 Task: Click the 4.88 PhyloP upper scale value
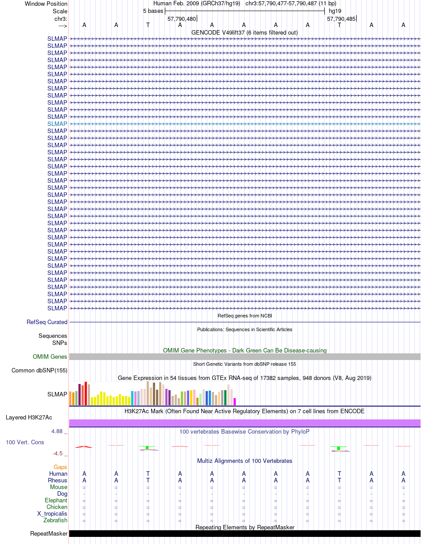[x=58, y=431]
